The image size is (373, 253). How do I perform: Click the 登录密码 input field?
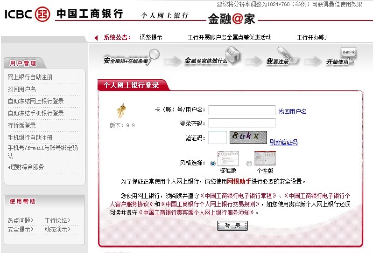[242, 123]
